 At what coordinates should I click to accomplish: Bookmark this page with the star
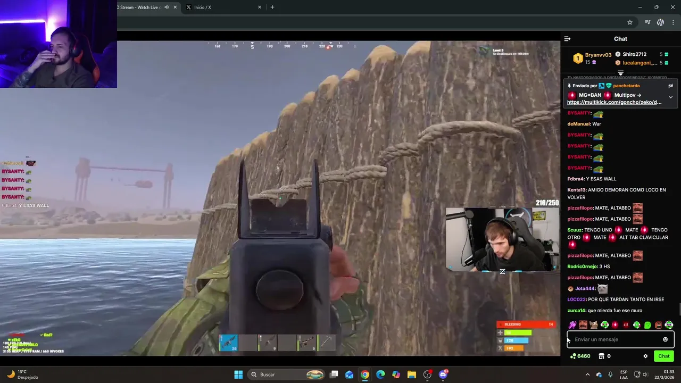(630, 22)
